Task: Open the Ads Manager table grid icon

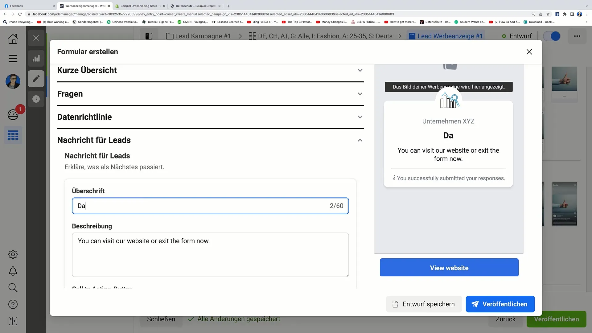Action: (13, 135)
